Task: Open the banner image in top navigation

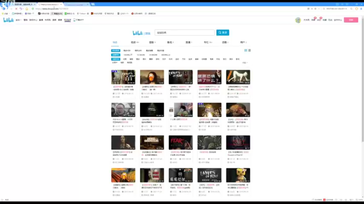Action: 67,20
